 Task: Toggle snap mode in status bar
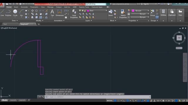coord(118,101)
